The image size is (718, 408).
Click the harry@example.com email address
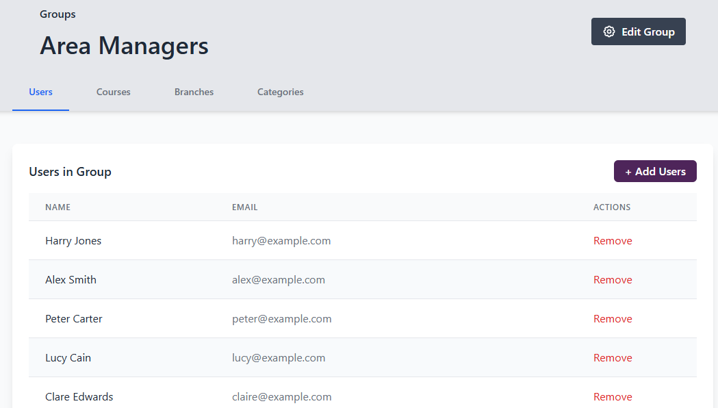point(281,241)
